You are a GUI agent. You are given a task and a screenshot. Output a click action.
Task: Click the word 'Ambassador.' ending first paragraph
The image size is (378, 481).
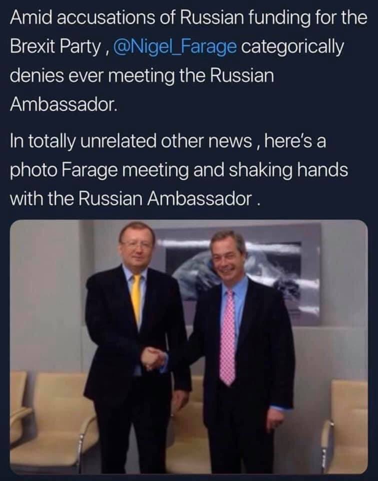pyautogui.click(x=63, y=105)
